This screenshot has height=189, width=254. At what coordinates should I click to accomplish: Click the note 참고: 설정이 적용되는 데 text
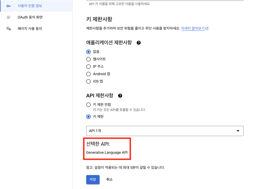125,168
